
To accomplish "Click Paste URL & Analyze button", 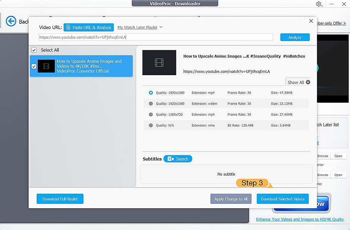I will [89, 28].
